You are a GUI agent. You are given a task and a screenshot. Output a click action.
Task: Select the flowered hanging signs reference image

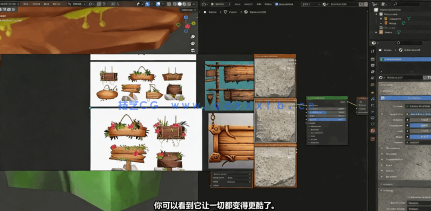click(x=146, y=139)
